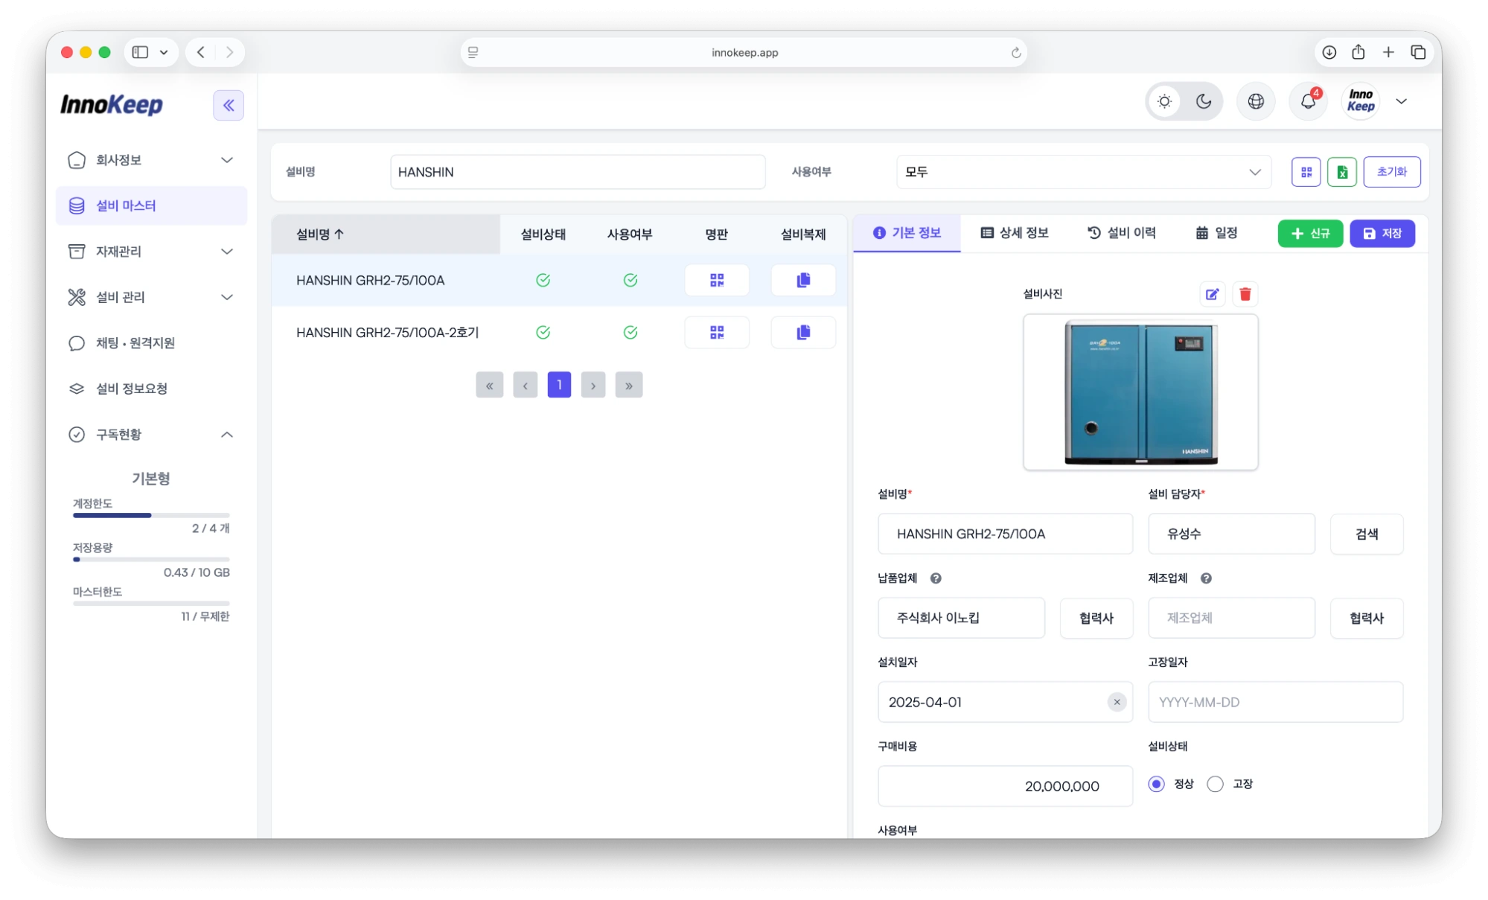Collapse 구독현황 section
The height and width of the screenshot is (900, 1488).
(x=151, y=435)
